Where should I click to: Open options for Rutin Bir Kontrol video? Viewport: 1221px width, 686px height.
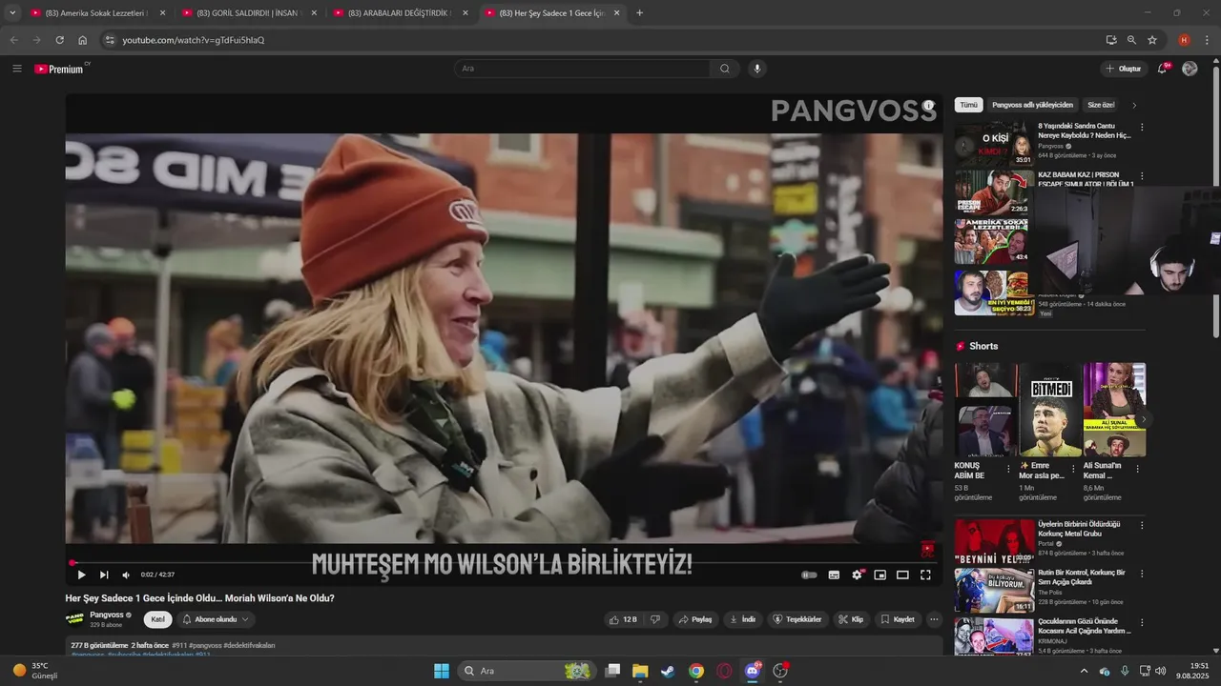coord(1142,574)
